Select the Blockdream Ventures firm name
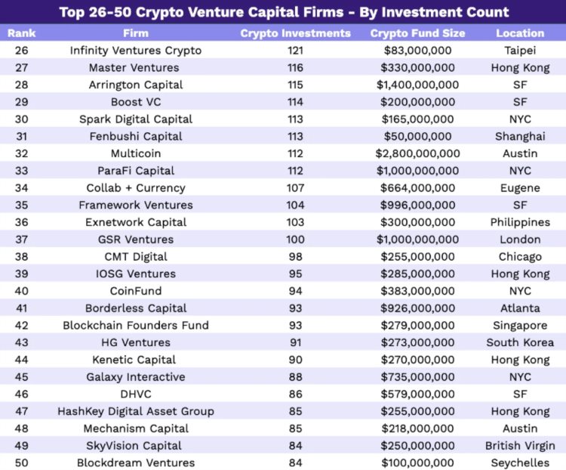Screen dimensions: 566x470 [x=136, y=462]
